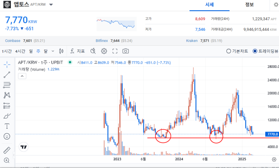Select the Text annotation tool
The height and width of the screenshot is (168, 279).
[x=7, y=126]
